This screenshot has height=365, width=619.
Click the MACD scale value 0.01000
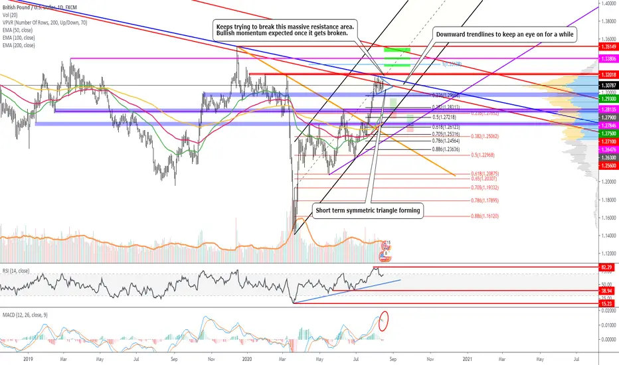(x=610, y=325)
